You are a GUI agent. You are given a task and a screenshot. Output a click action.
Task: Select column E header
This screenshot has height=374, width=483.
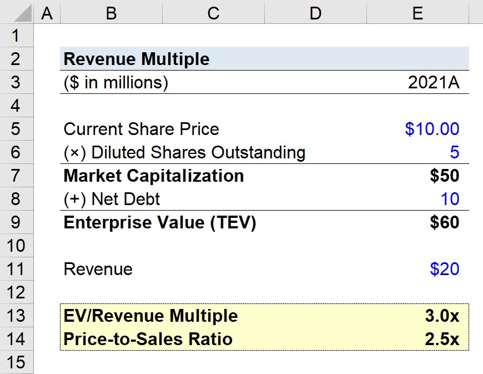pyautogui.click(x=417, y=12)
